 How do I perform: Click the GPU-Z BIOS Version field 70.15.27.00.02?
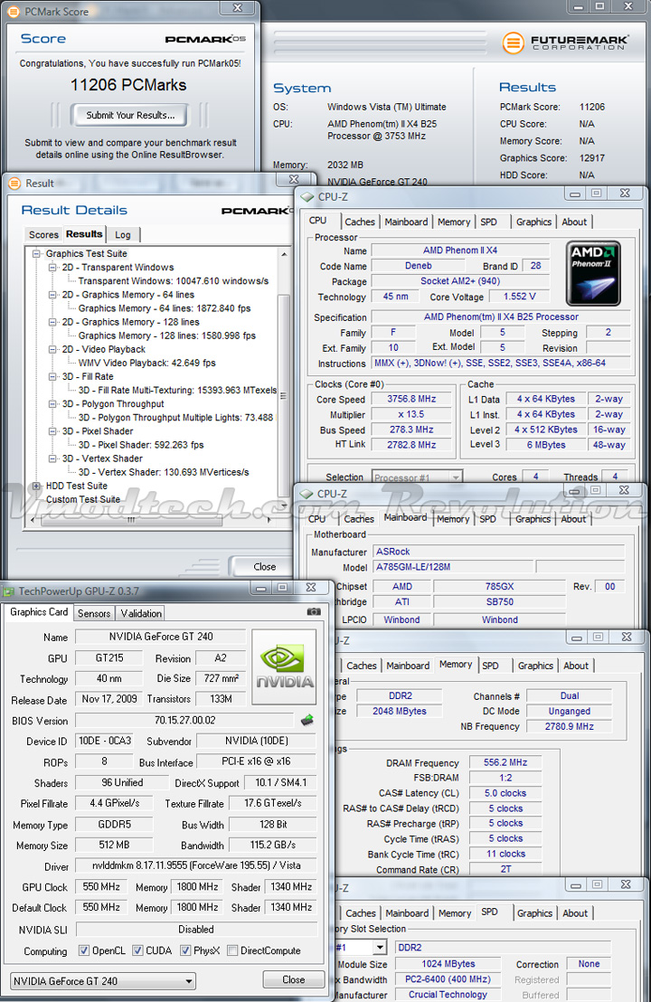[x=185, y=720]
